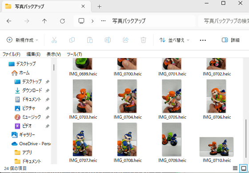Switch to details list view in status bar

pyautogui.click(x=235, y=168)
